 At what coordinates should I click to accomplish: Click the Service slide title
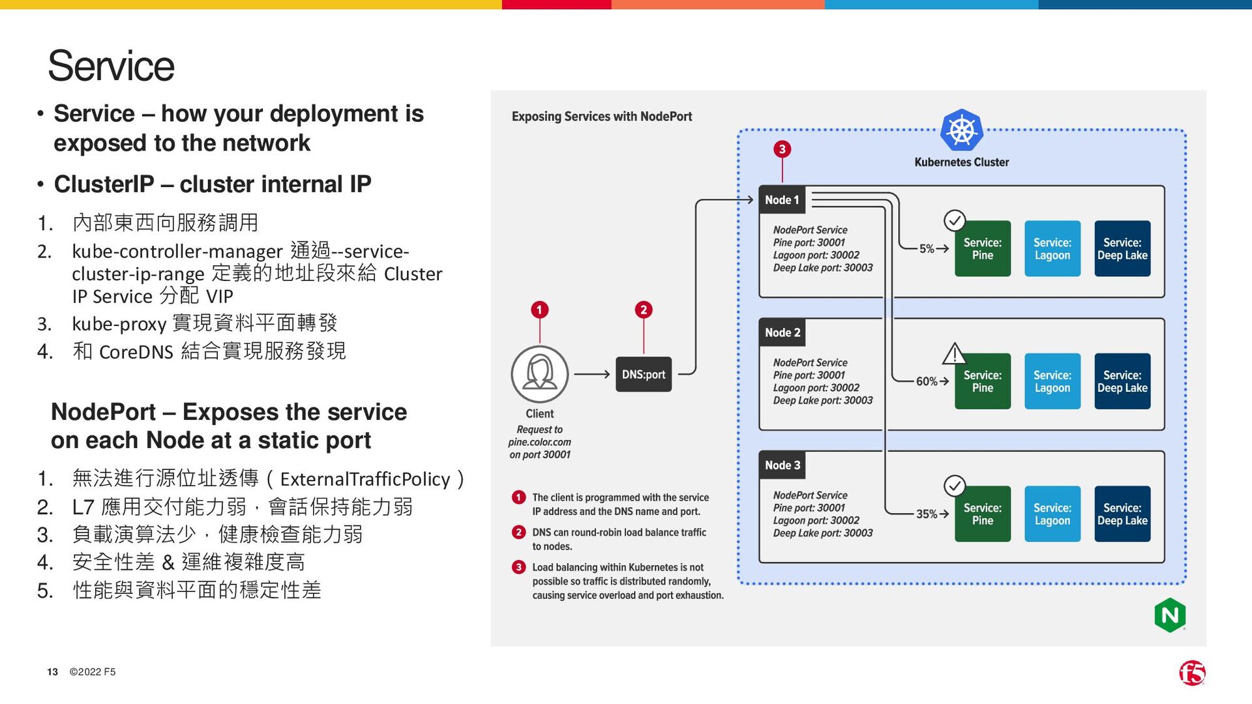pos(111,66)
